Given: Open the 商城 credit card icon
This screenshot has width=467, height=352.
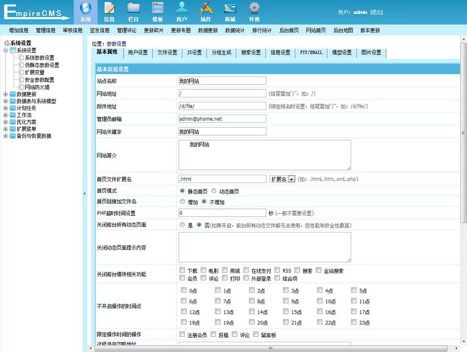Looking at the screenshot, I should 230,8.
